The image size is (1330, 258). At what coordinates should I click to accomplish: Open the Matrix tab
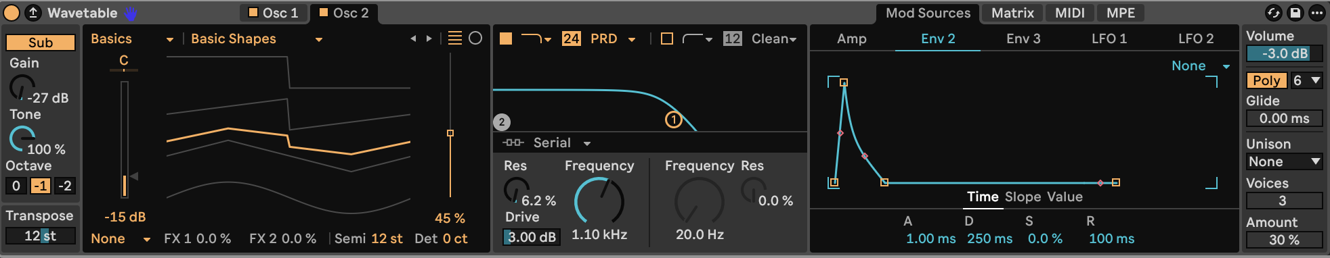(x=1012, y=13)
